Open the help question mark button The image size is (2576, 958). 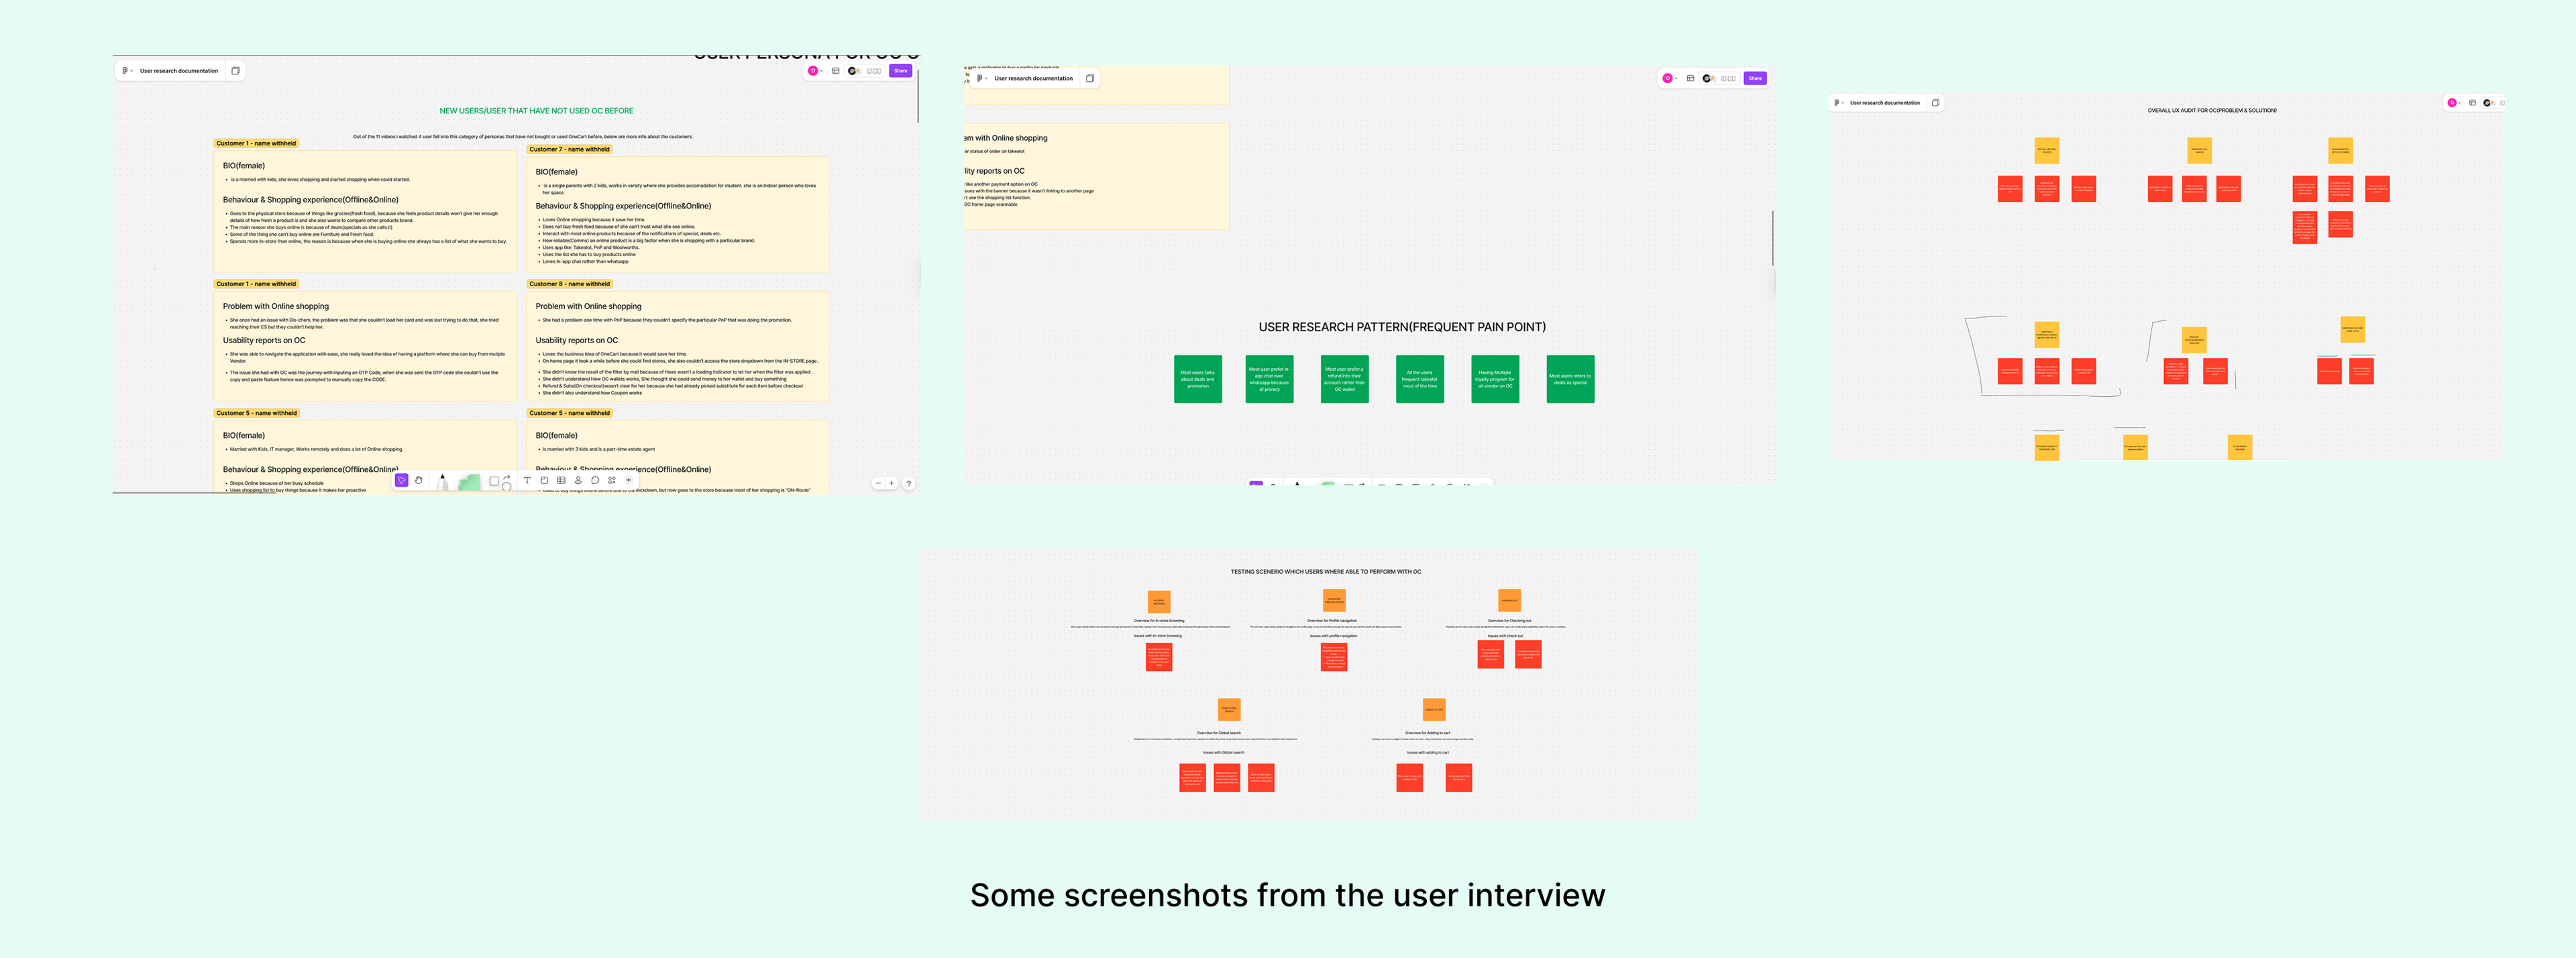[909, 483]
